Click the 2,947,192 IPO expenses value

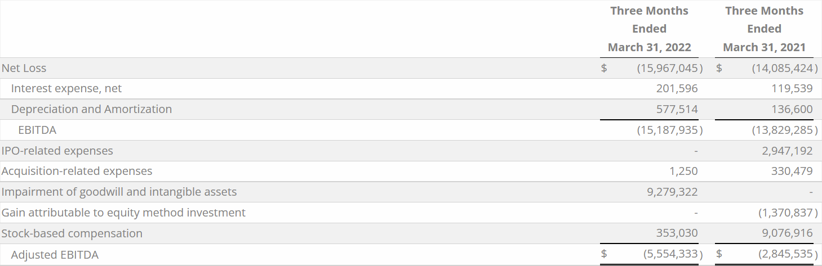point(787,151)
